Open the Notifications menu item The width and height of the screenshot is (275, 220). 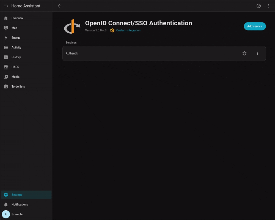26,205
